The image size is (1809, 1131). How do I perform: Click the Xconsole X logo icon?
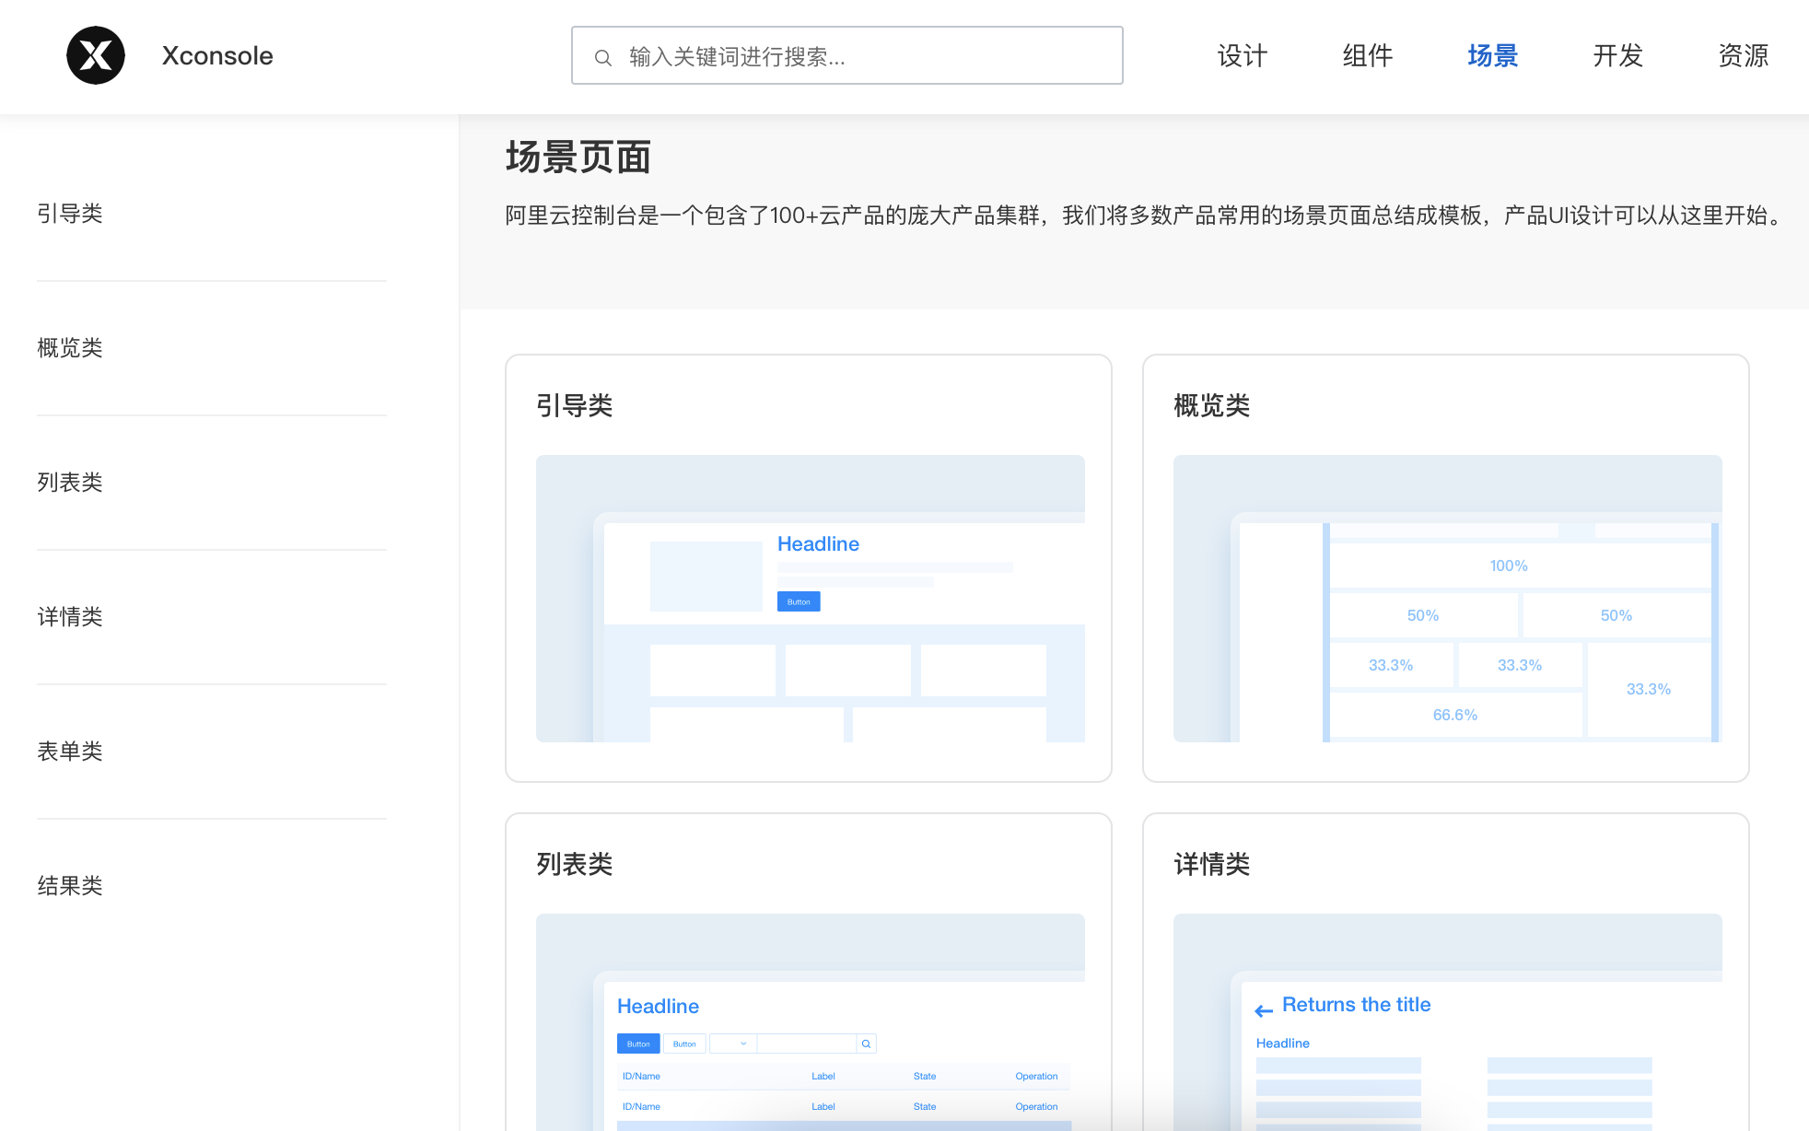point(96,55)
